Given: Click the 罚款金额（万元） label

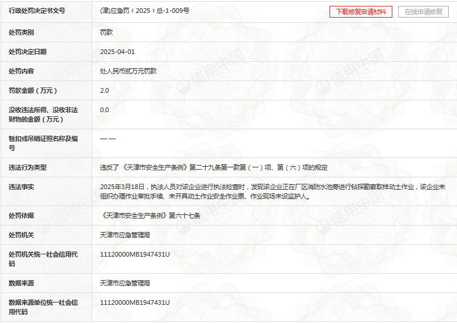Looking at the screenshot, I should click(x=33, y=90).
